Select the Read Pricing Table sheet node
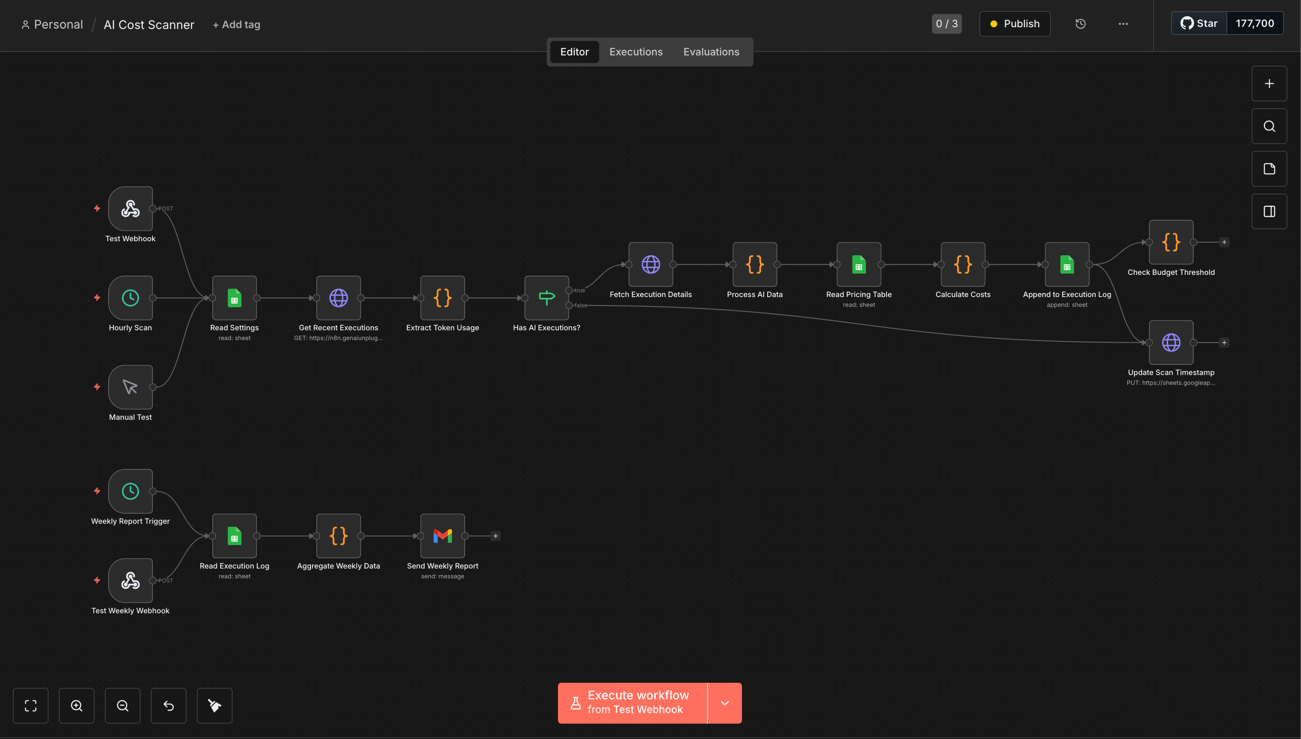This screenshot has width=1301, height=739. (858, 264)
